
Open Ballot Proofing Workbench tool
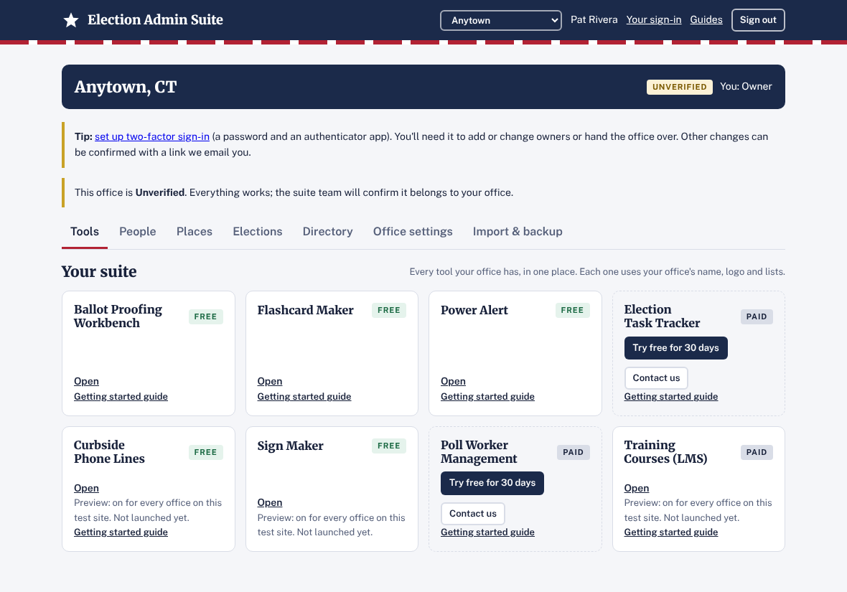86,381
